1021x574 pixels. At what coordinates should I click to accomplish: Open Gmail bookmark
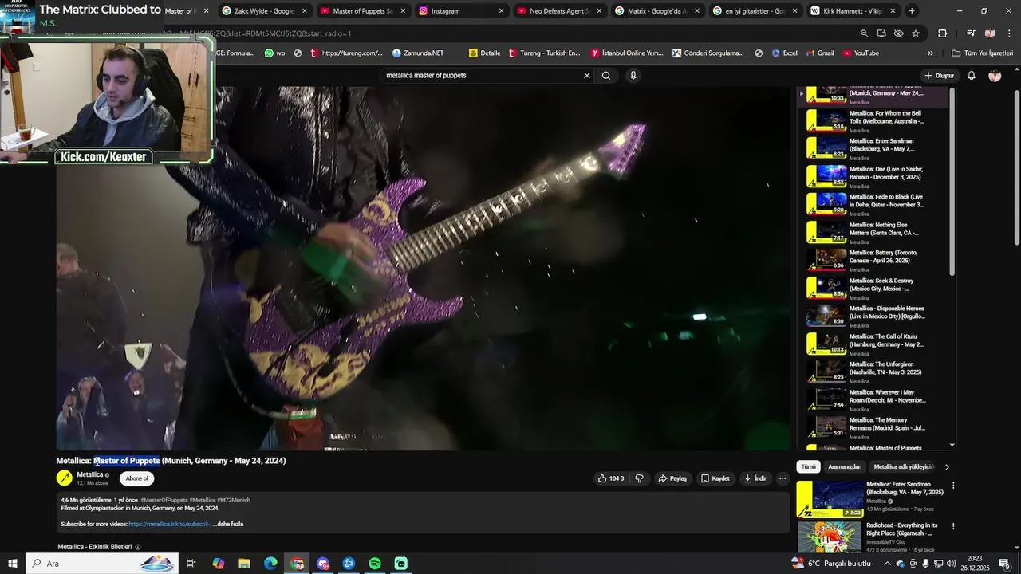819,53
